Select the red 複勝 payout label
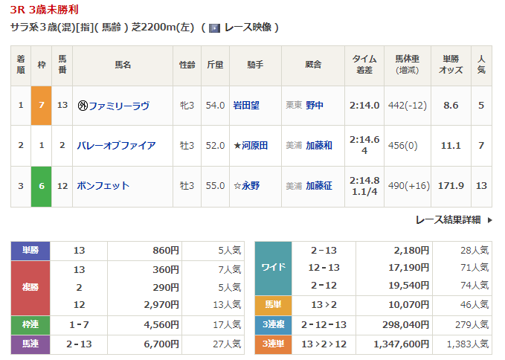505x360 pixels. [30, 287]
